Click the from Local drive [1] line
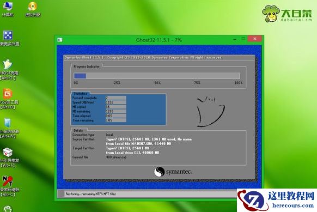317x212 pixels. pos(132,153)
